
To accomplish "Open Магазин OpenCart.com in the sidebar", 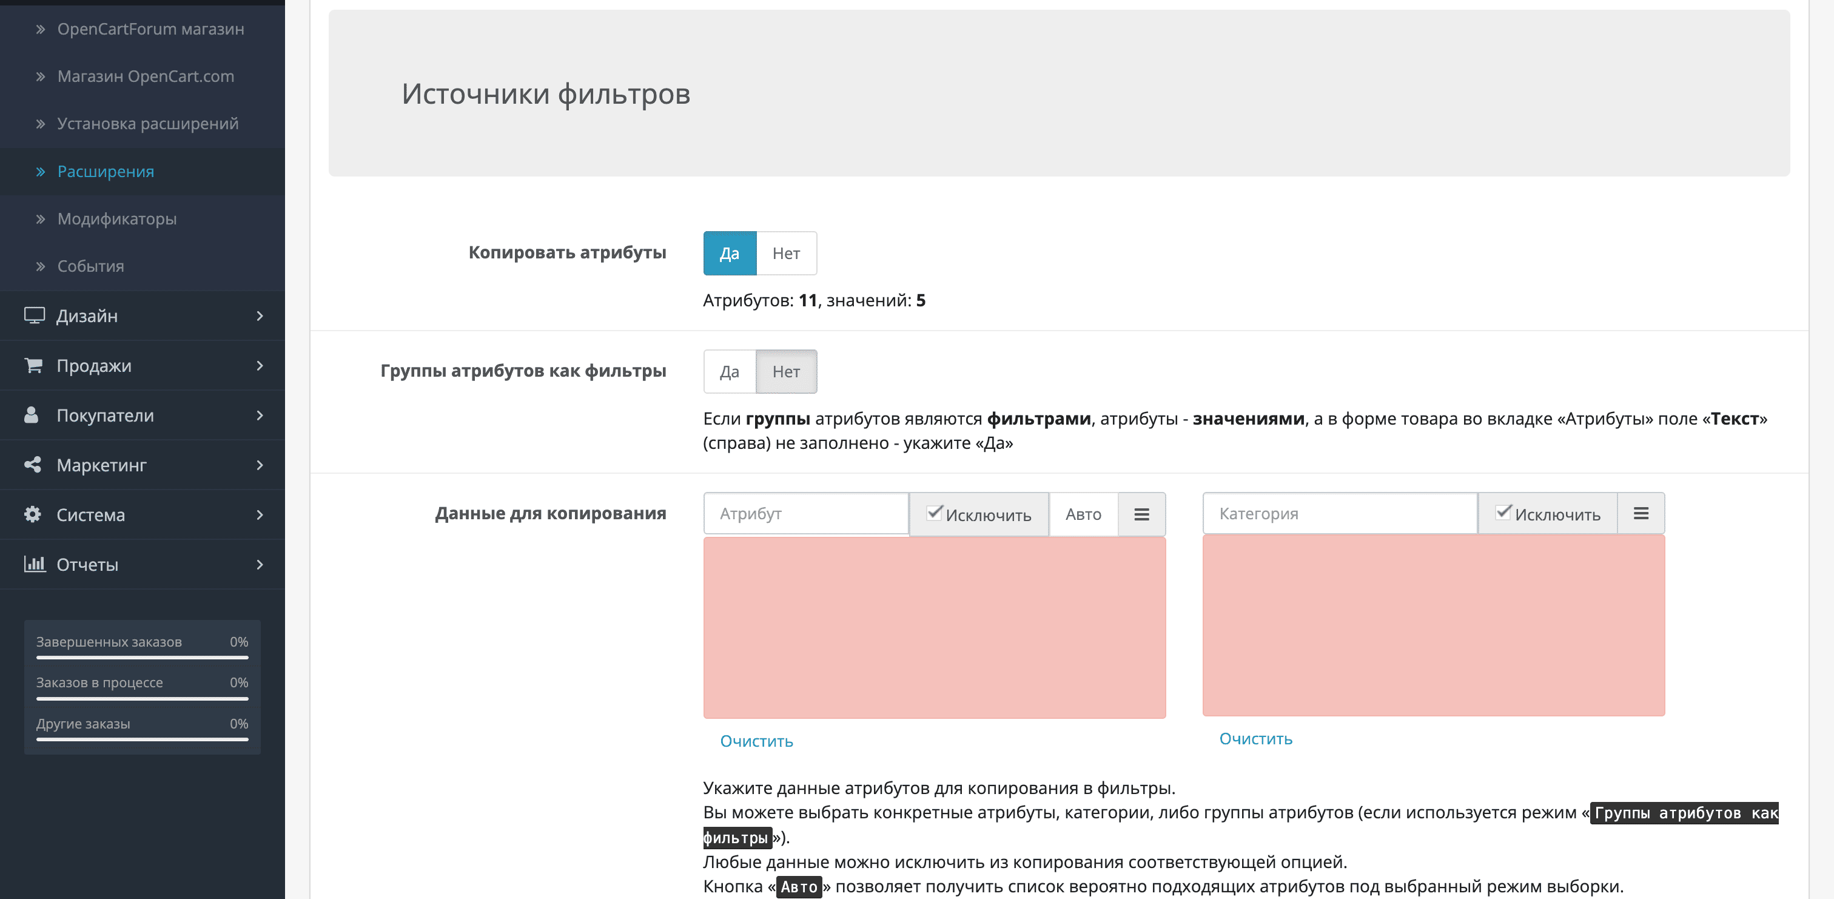I will [x=143, y=76].
